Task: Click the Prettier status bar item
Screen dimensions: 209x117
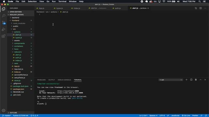Action: click(x=195, y=116)
